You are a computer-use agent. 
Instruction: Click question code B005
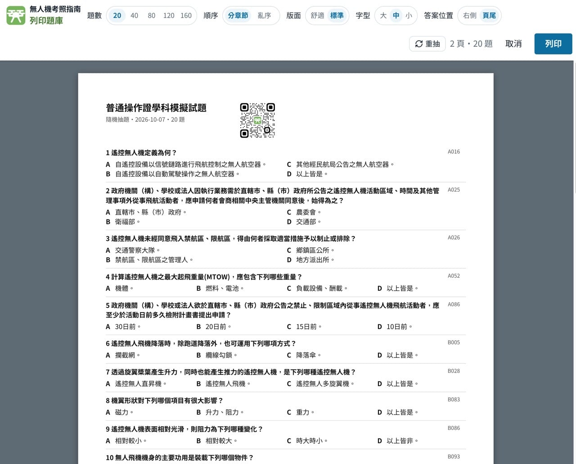[454, 342]
